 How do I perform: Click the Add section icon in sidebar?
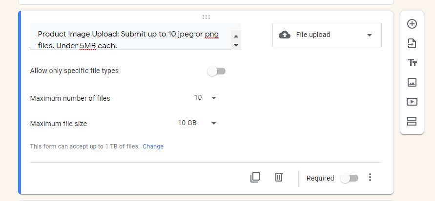[412, 121]
